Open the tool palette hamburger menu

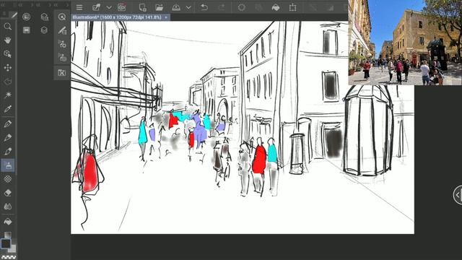pos(4,14)
